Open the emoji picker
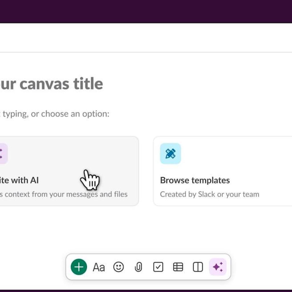Viewport: 292px width, 292px height. click(x=119, y=267)
